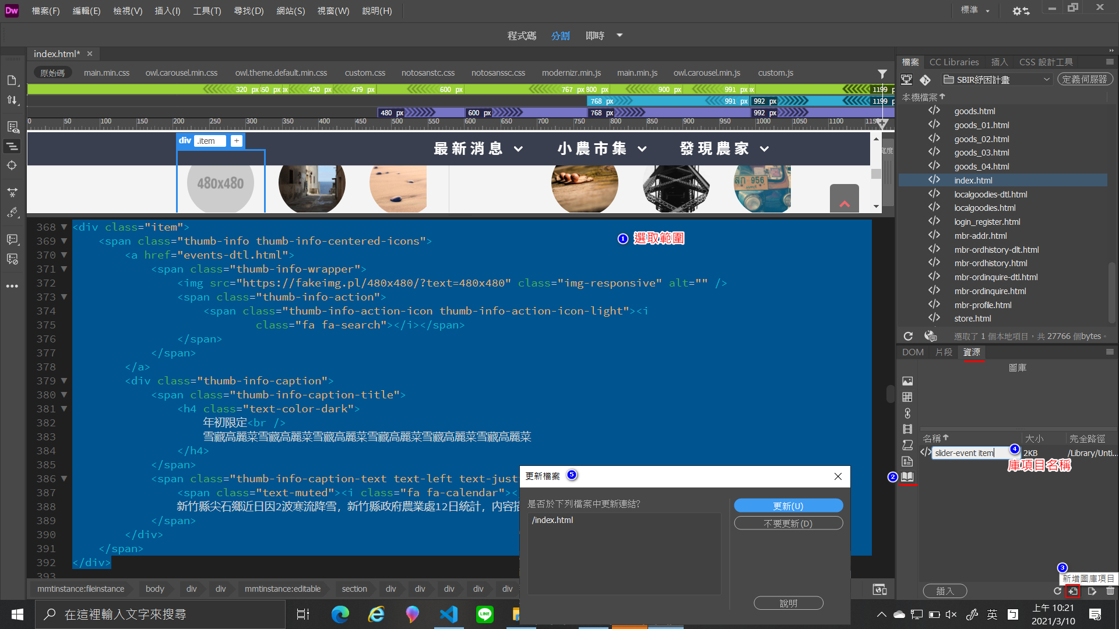The width and height of the screenshot is (1119, 629).
Task: Click the filter icon for related files
Action: coord(882,73)
